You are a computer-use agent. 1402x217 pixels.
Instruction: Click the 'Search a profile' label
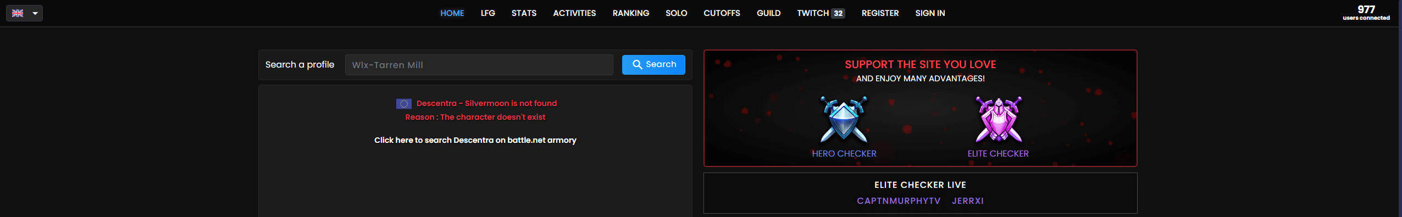pos(300,65)
